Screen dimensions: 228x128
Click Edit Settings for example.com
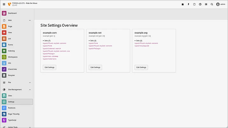tap(50, 67)
